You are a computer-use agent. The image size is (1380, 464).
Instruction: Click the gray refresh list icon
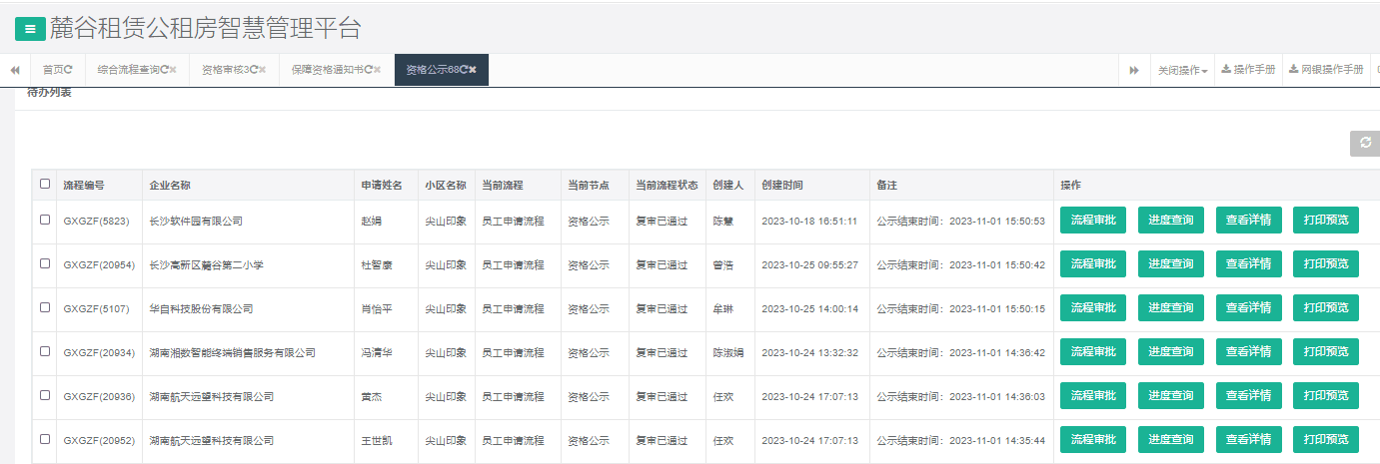1364,144
